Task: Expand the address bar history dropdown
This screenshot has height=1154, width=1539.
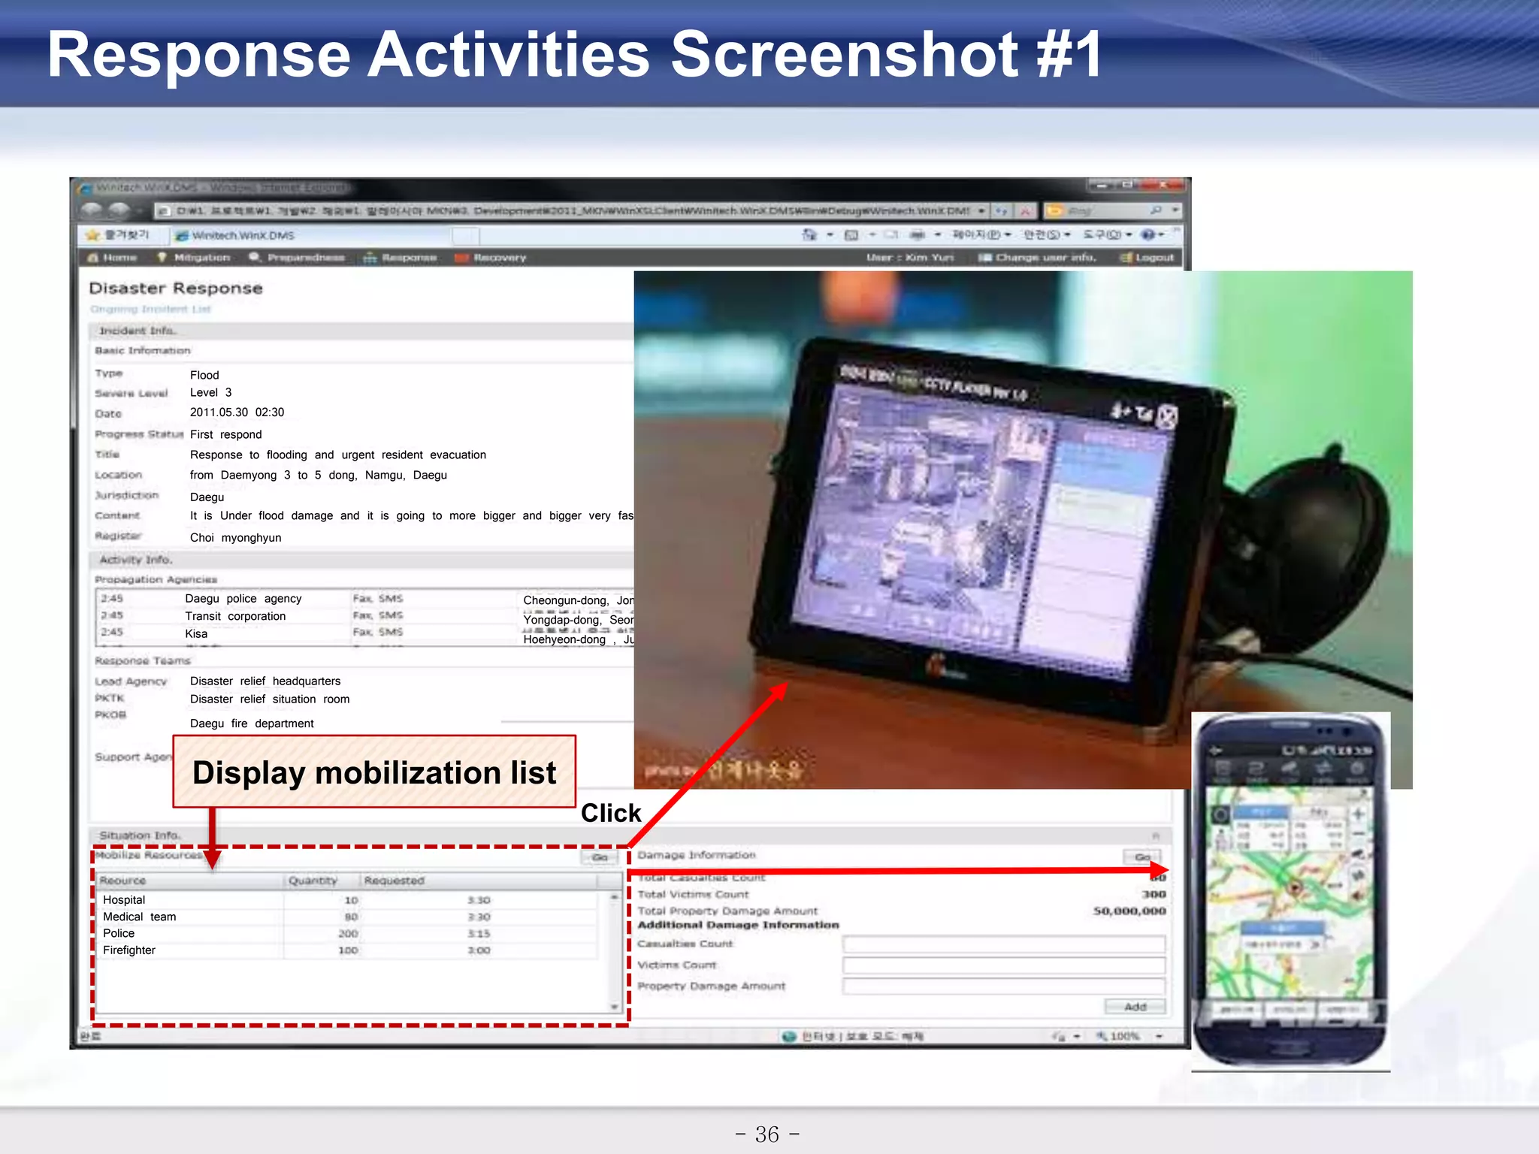Action: pyautogui.click(x=981, y=211)
